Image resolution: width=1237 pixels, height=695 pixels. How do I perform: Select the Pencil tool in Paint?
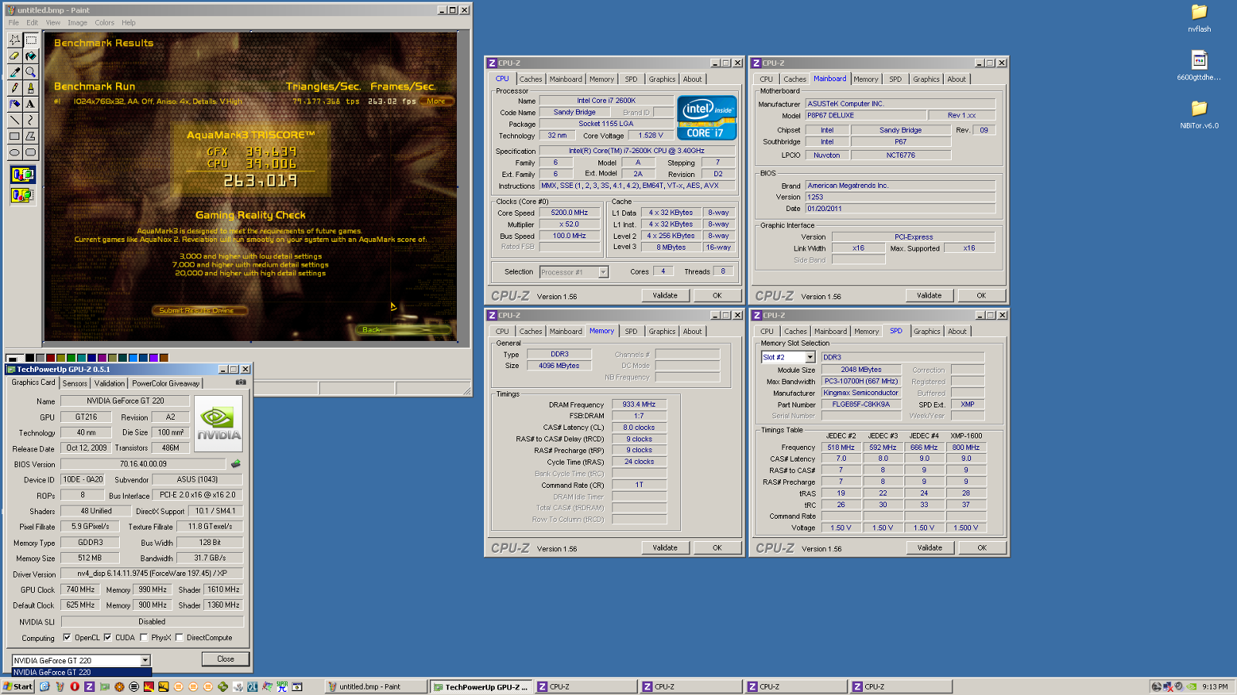click(15, 88)
